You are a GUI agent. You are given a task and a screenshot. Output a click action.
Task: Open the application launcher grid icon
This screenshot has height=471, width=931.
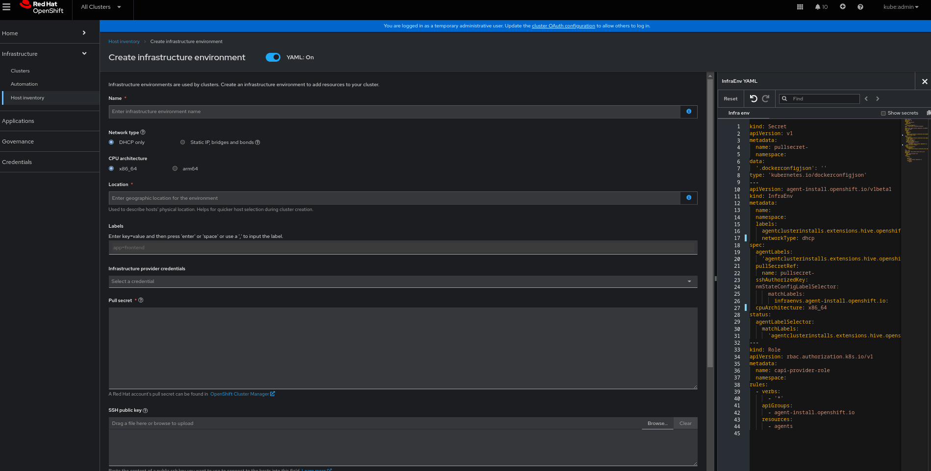pos(800,7)
